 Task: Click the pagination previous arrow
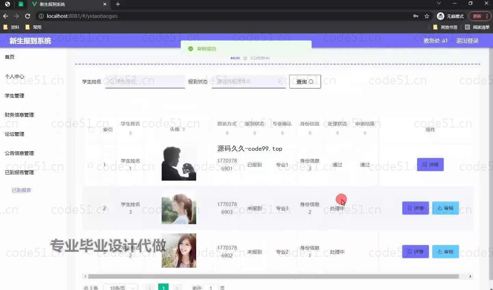click(150, 288)
